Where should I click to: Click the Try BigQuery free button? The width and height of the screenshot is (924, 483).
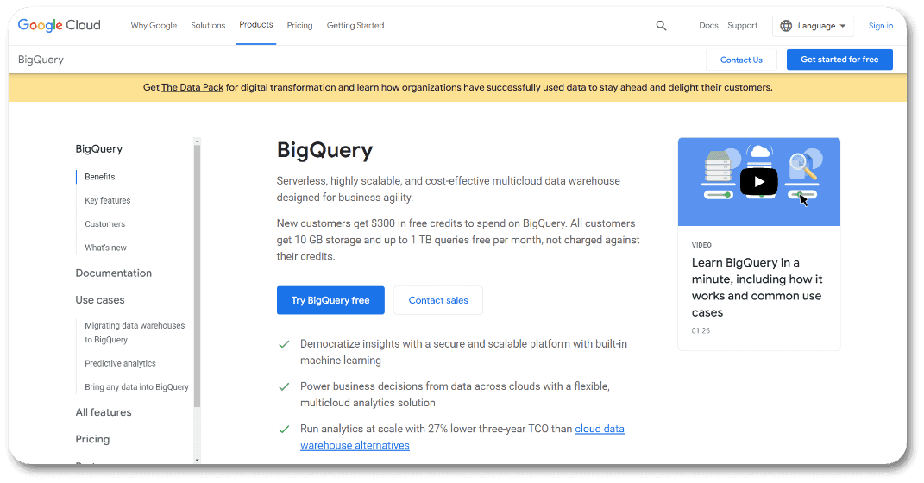330,300
